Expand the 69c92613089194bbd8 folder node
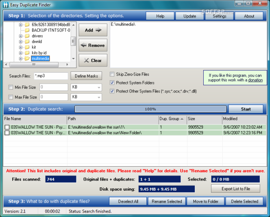This screenshot has height=217, width=270. pos(21,25)
